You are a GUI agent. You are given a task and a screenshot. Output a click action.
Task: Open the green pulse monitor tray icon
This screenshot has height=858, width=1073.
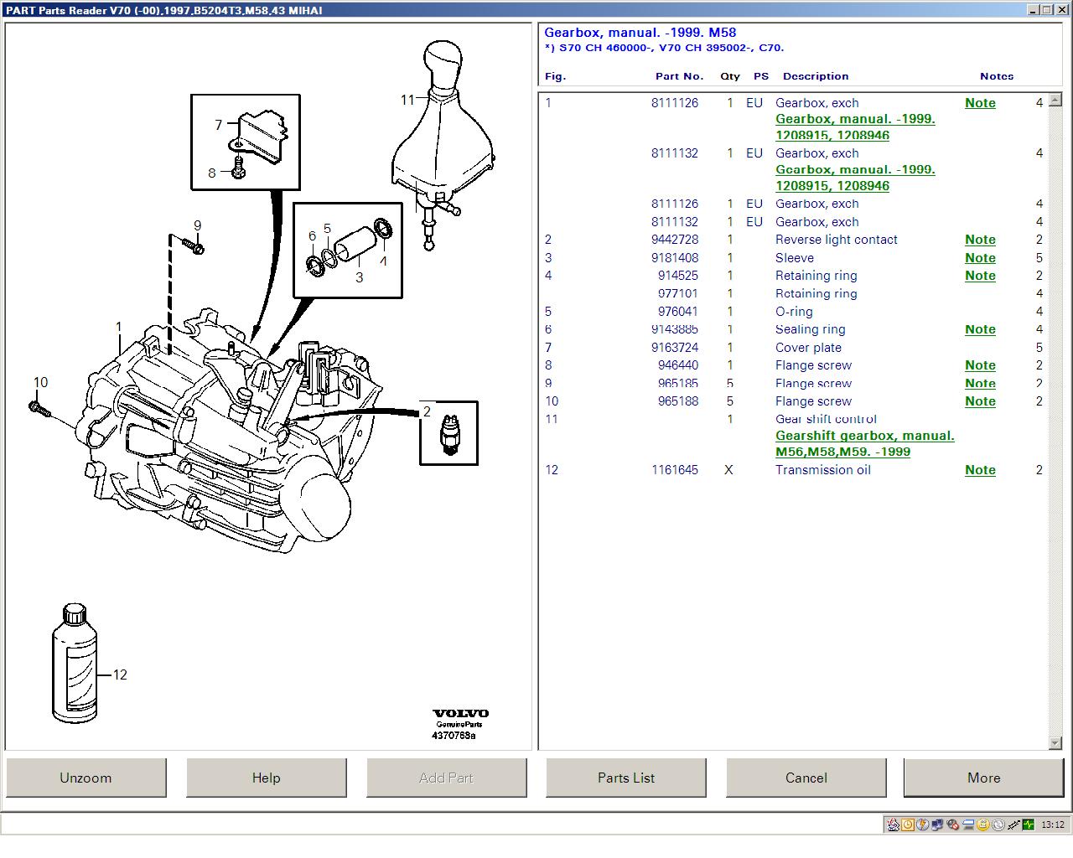point(1029,824)
